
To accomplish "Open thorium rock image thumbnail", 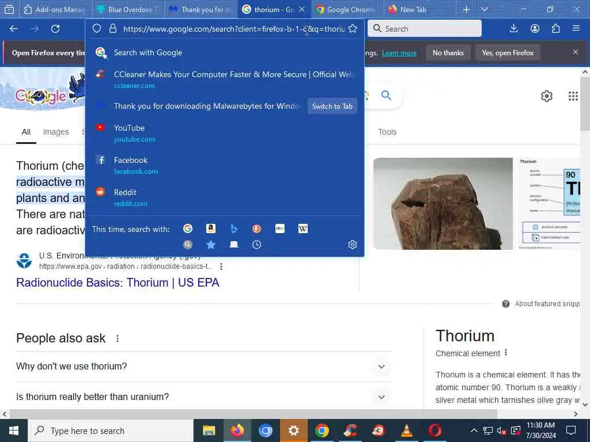I will click(443, 203).
